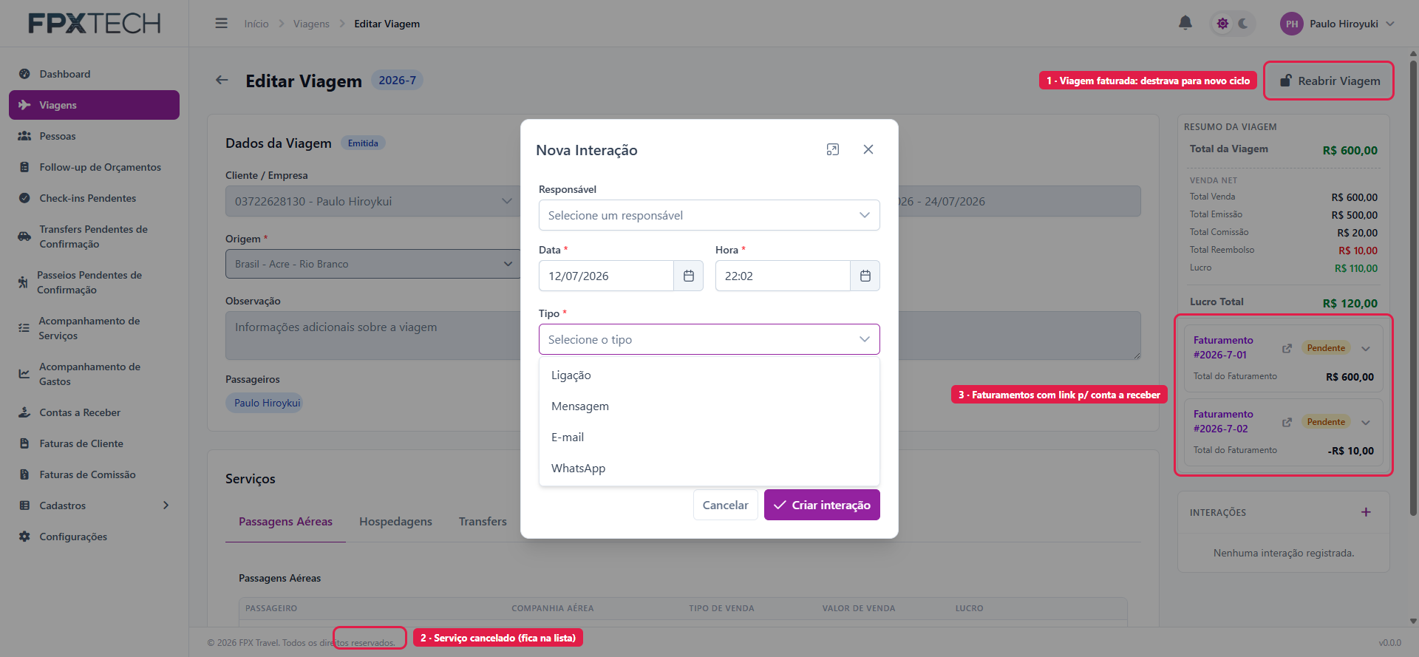Expand the Cadastros submenu arrow
The height and width of the screenshot is (657, 1419).
tap(166, 505)
